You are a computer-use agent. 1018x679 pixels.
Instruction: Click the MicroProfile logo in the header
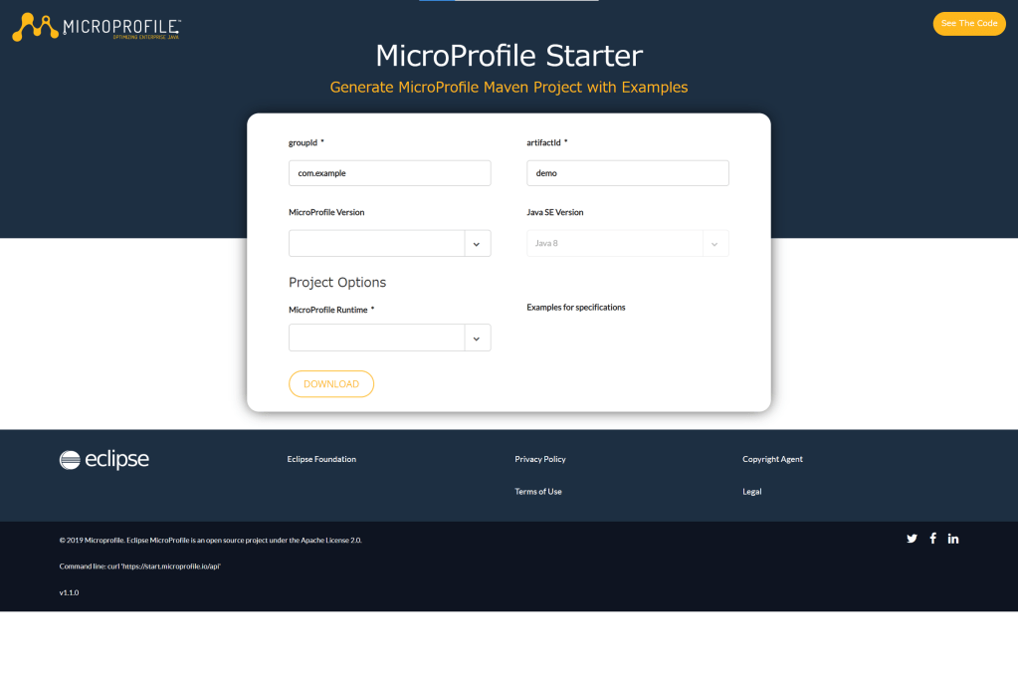pyautogui.click(x=97, y=27)
